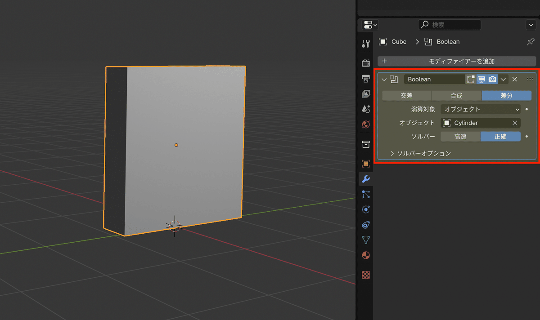Click the Boolean modifier type icon in panel header

[x=394, y=79]
